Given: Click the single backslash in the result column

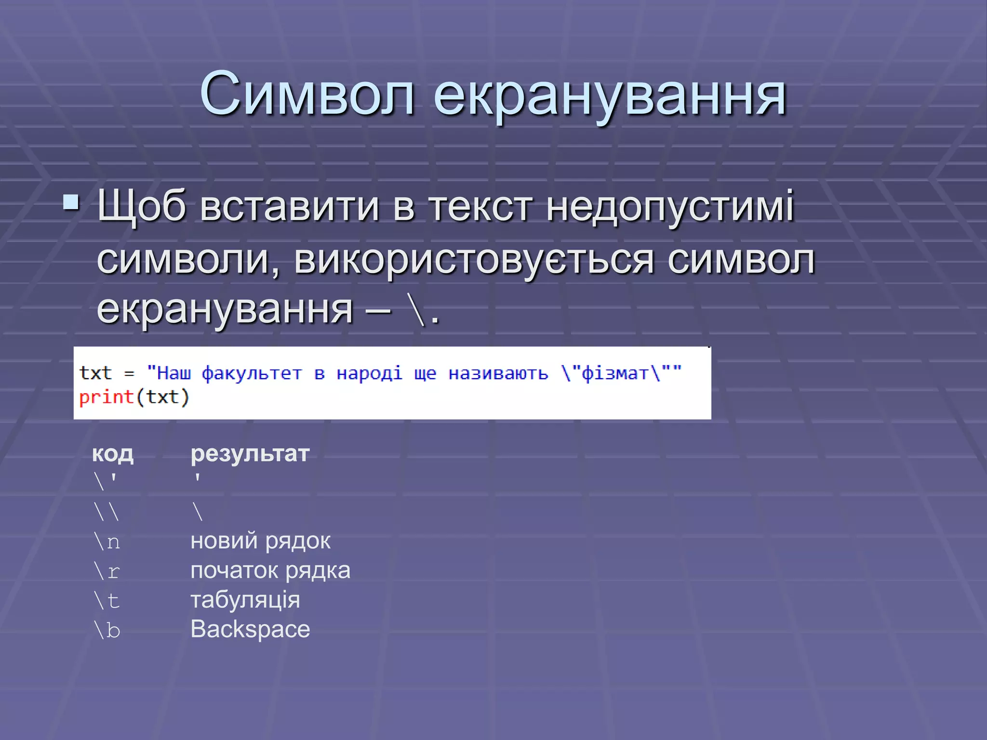Looking at the screenshot, I should tap(198, 512).
